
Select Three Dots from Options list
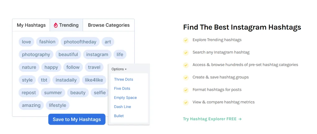coord(124,80)
